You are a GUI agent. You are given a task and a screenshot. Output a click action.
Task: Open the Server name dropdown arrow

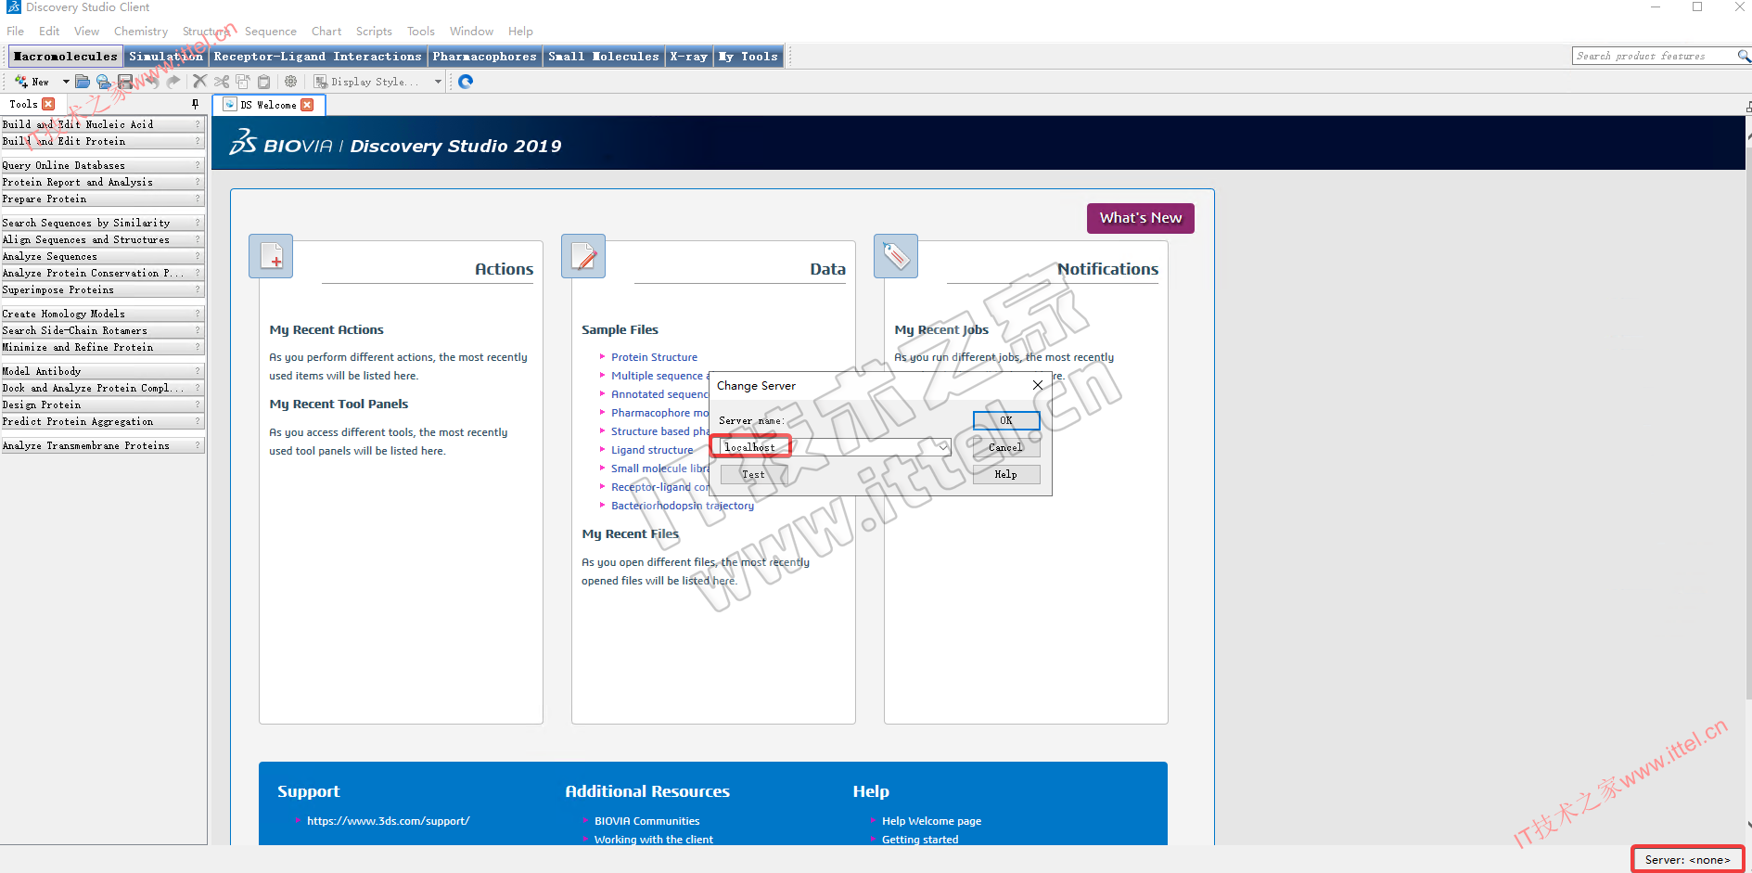(943, 447)
